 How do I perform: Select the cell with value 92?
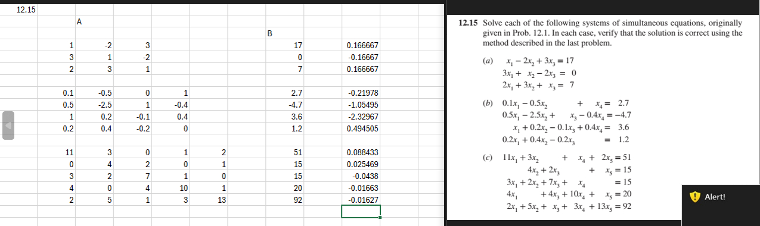click(x=285, y=200)
